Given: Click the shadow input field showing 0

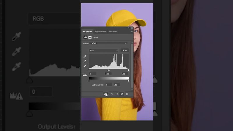Looking at the screenshot, I should pos(93,74).
